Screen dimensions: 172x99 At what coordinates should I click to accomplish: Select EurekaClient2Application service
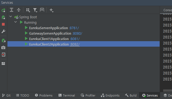(x=49, y=44)
